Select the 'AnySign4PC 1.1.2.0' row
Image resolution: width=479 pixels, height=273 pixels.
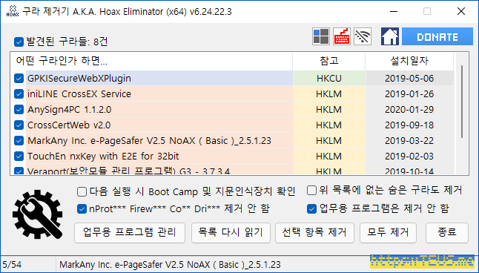pos(232,110)
